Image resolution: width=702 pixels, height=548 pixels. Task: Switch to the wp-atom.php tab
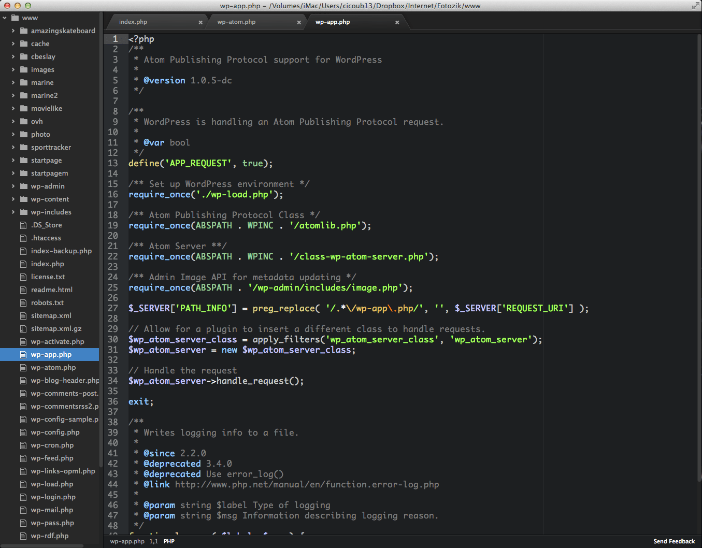pyautogui.click(x=254, y=22)
